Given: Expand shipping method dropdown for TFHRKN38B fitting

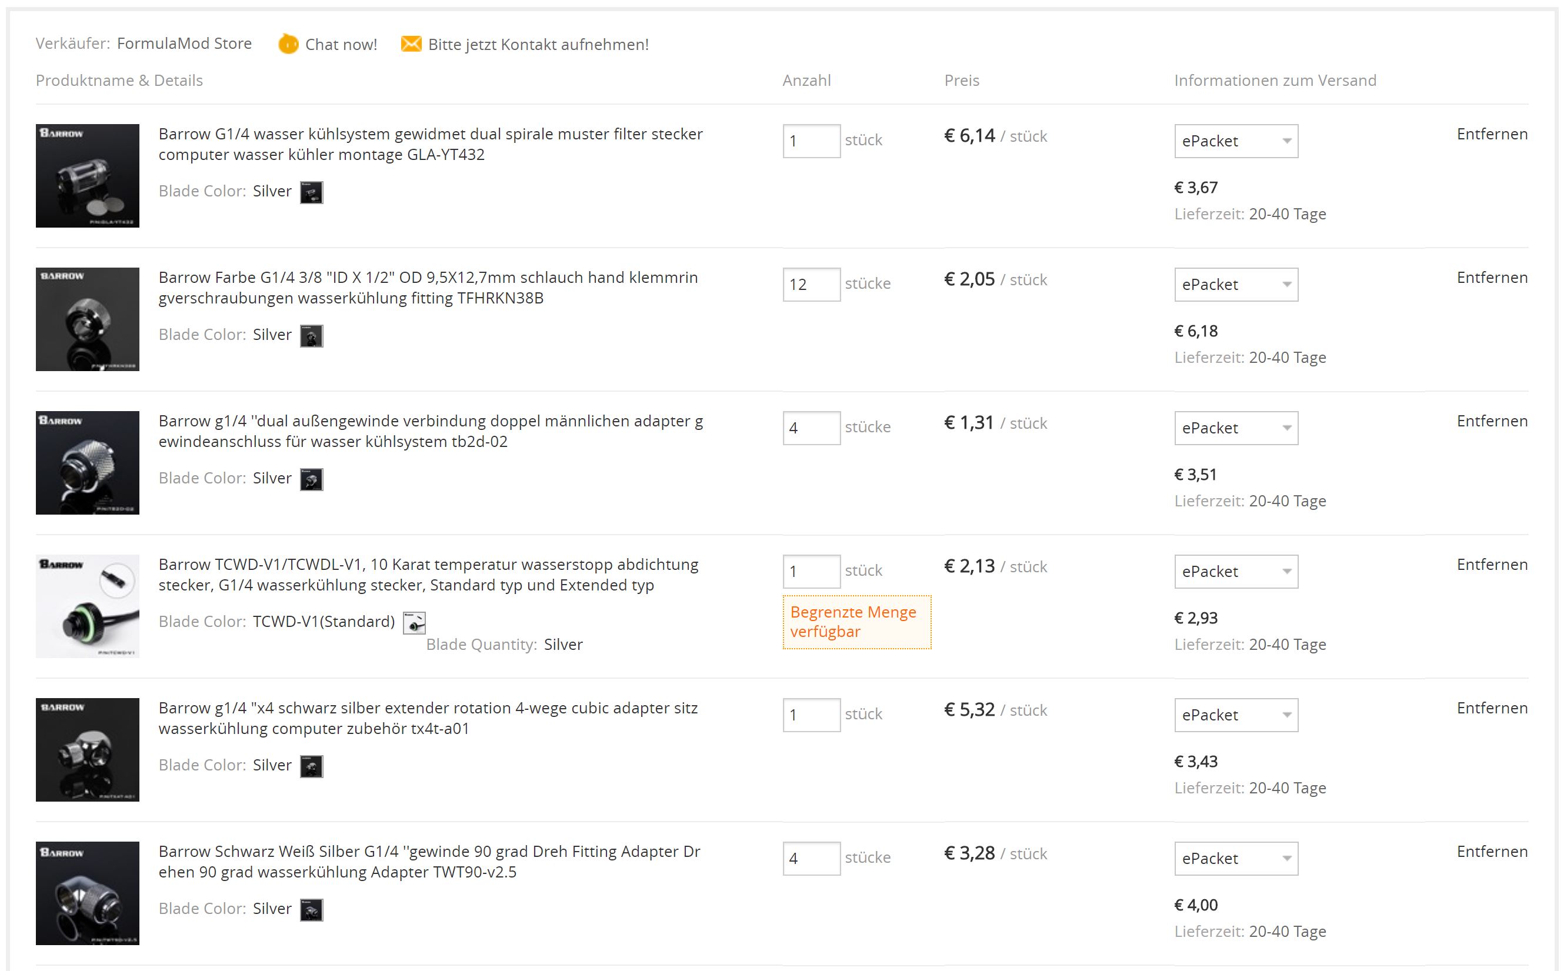Looking at the screenshot, I should [1236, 285].
